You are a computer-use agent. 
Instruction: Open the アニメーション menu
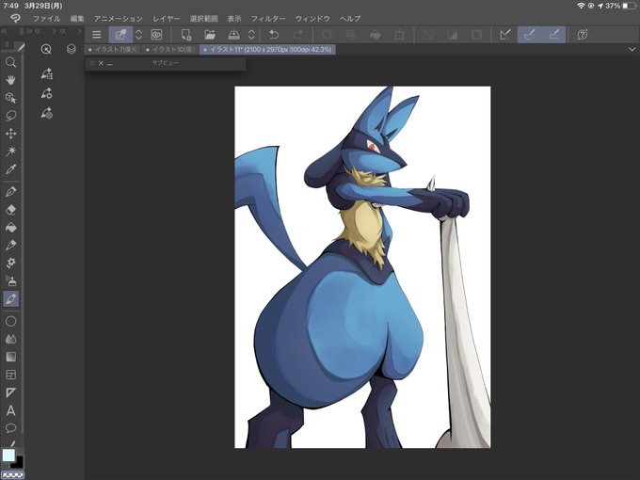[x=119, y=19]
